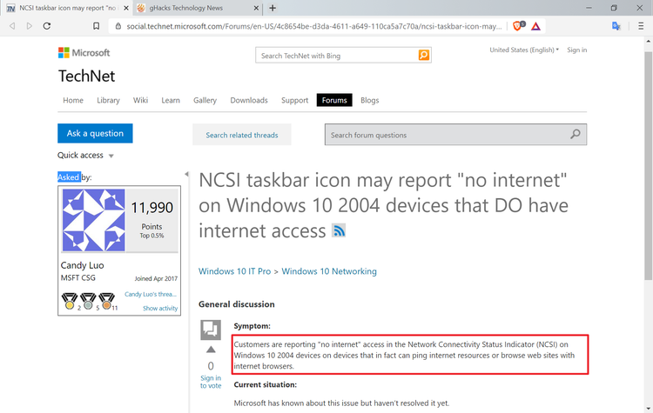Image resolution: width=653 pixels, height=413 pixels.
Task: Expand the Quick access dropdown
Action: (x=86, y=155)
